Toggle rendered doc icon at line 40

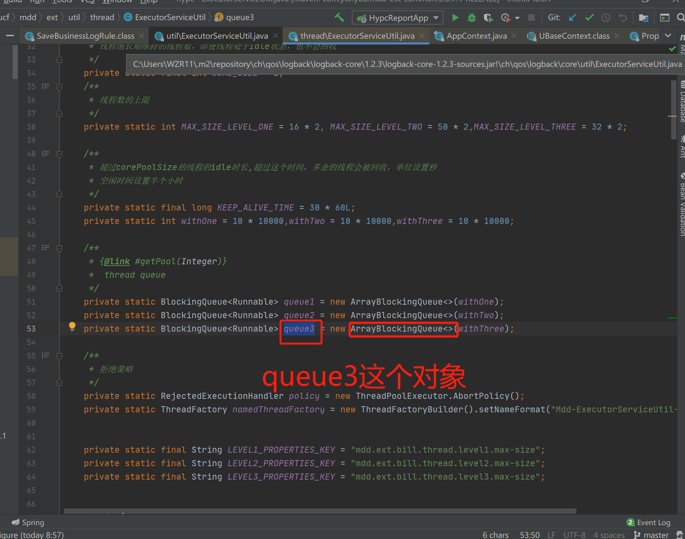pyautogui.click(x=46, y=154)
